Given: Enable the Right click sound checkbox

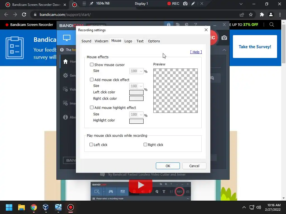Looking at the screenshot, I should (x=145, y=145).
